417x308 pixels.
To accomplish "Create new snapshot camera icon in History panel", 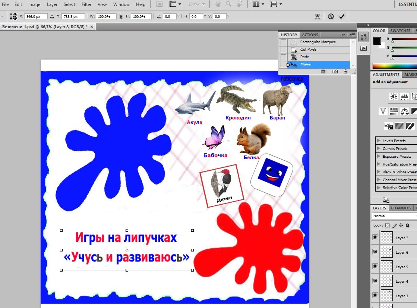I will 335,71.
